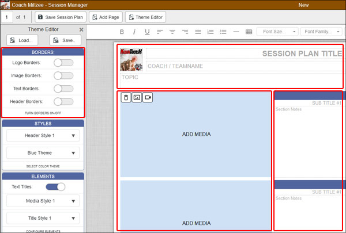
Task: Click the Save Session Plan button
Action: point(60,17)
